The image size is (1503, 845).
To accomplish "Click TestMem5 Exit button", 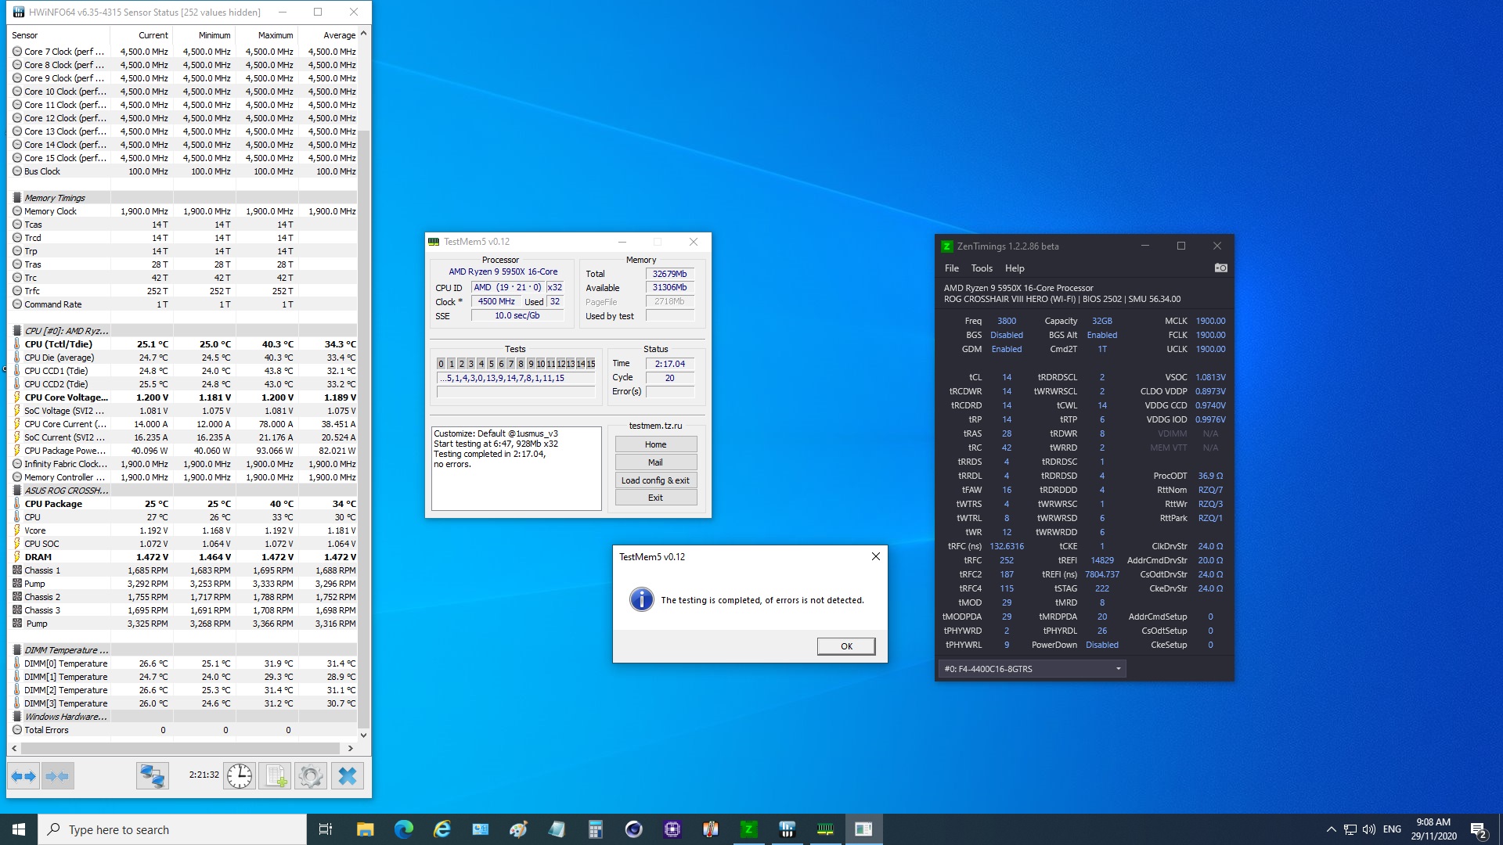I will (x=656, y=498).
